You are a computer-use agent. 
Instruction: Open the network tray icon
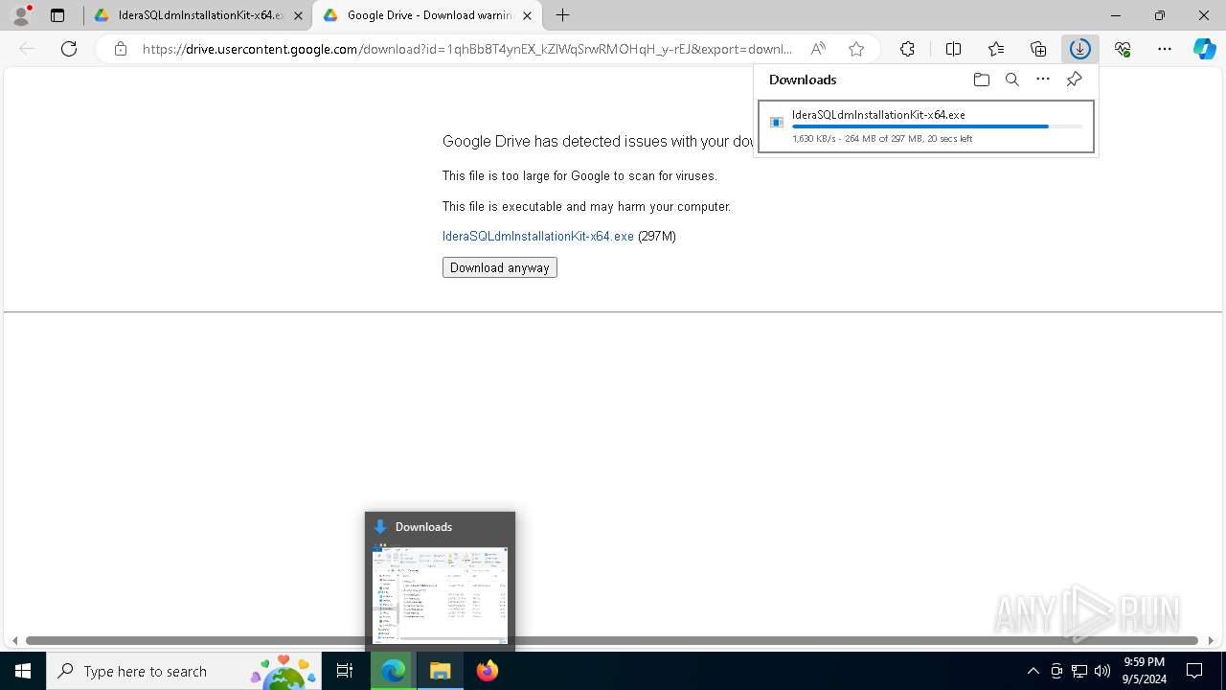click(1079, 671)
